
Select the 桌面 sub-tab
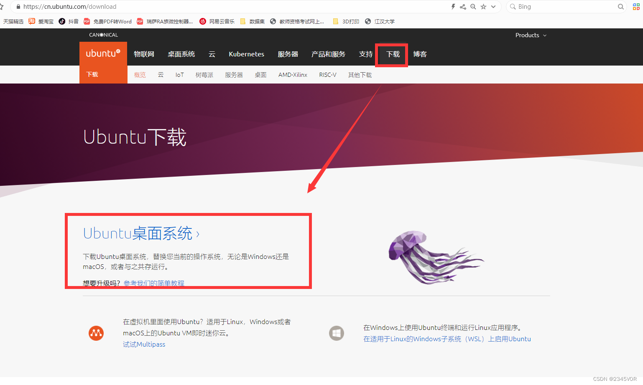261,75
